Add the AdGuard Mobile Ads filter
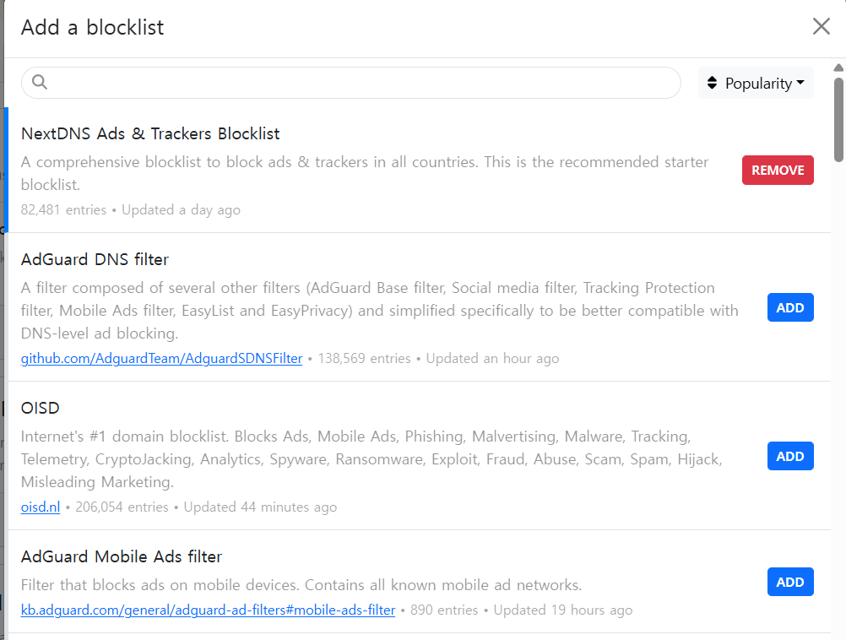 [x=790, y=582]
